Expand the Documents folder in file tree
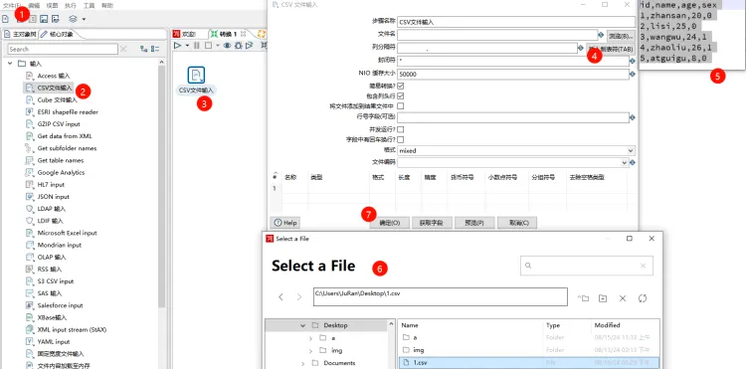 (303, 363)
